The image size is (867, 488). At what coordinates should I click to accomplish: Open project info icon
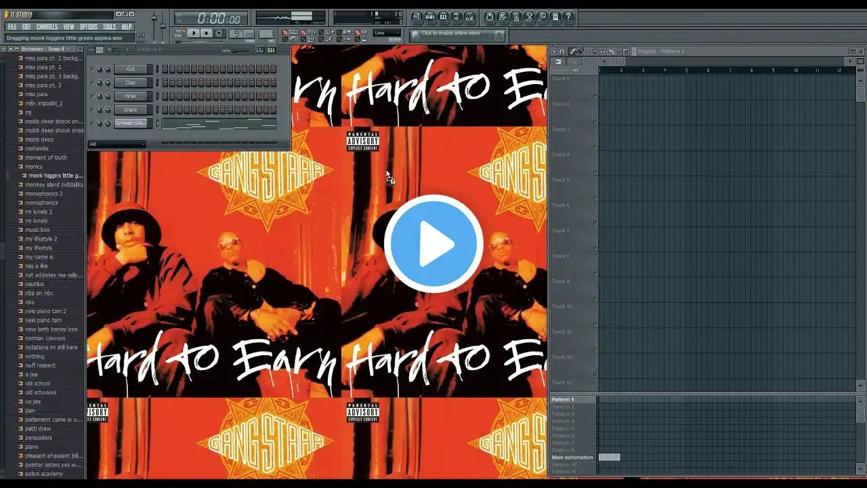click(555, 17)
